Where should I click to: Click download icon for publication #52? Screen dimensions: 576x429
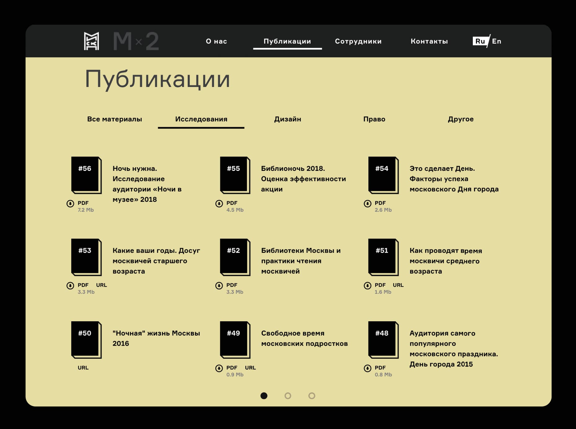point(219,285)
